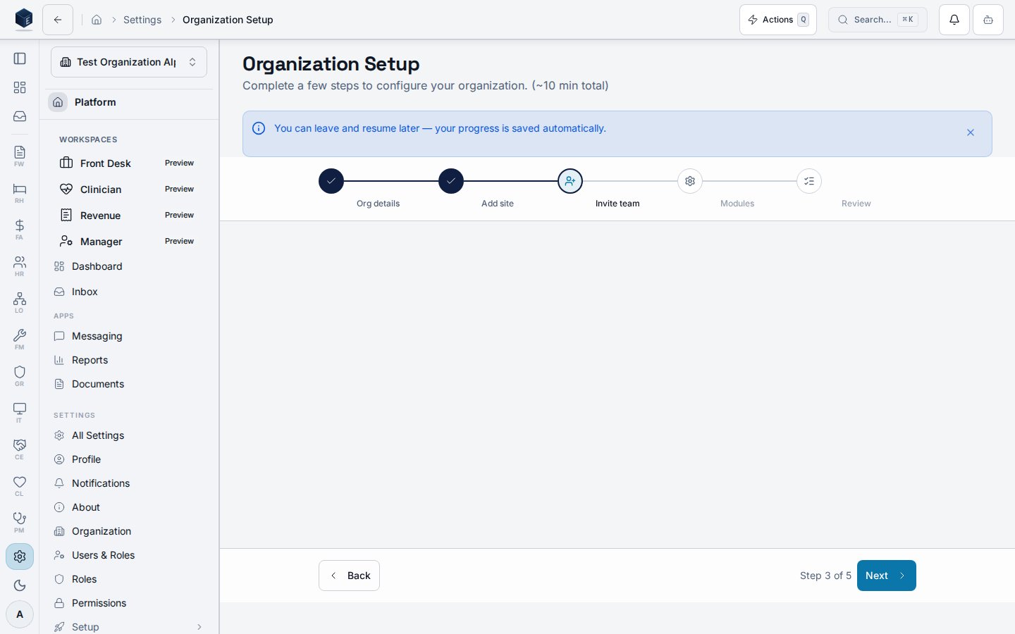Open the FW module icon

tap(20, 156)
